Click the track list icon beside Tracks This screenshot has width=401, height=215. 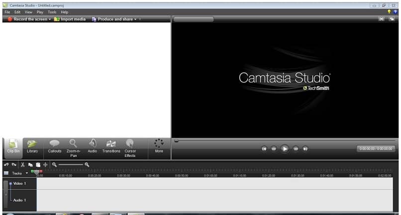[x=6, y=173]
